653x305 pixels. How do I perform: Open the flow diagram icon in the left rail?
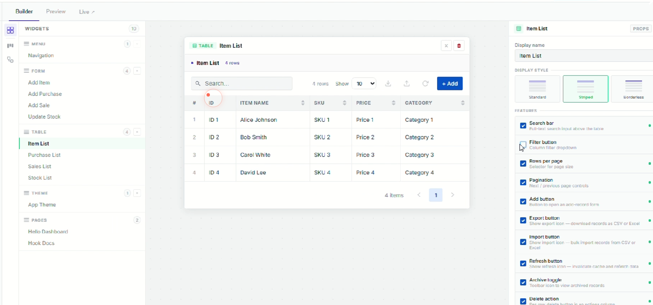pos(10,60)
